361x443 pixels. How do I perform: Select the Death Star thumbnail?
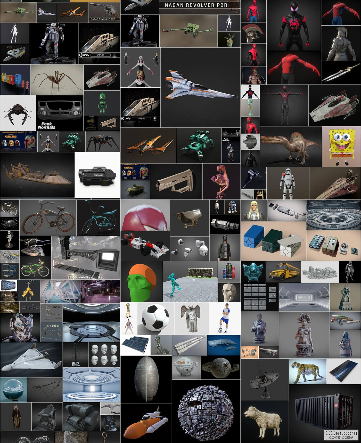250,141
